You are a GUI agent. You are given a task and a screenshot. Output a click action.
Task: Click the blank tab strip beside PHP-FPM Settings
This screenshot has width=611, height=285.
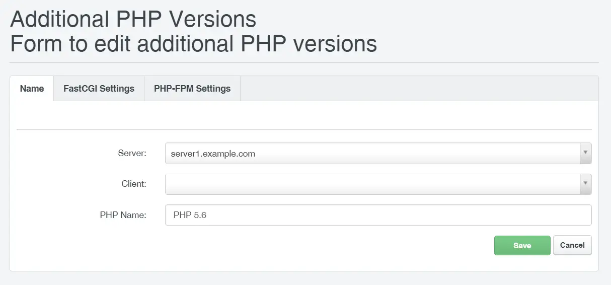pyautogui.click(x=419, y=89)
